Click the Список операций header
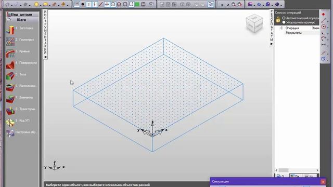The image size is (333, 187). [x=288, y=12]
